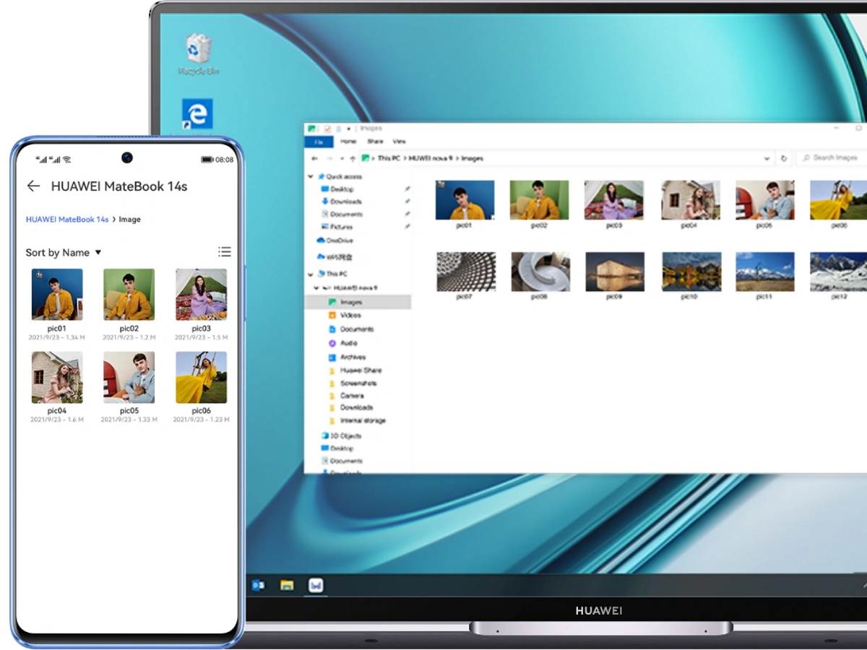Screen dimensions: 867x650
Task: Open the Huawei PC Manager taskbar icon
Action: point(316,585)
